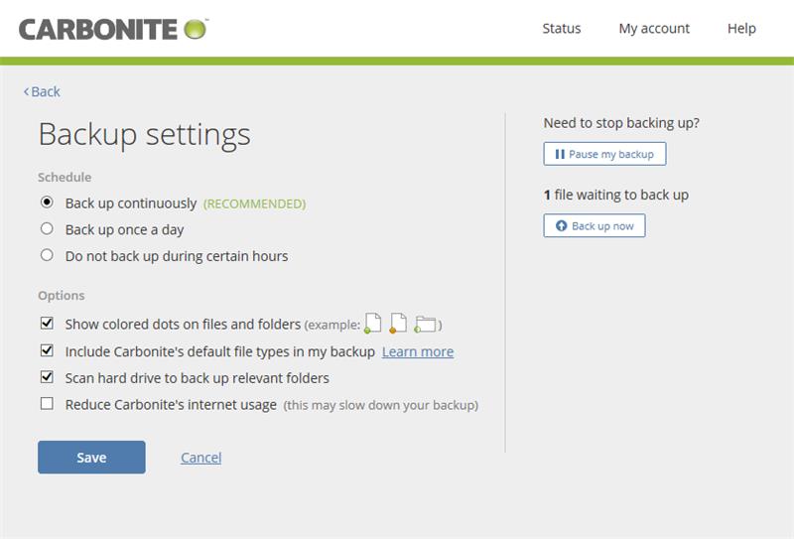Select Back up once a day
The height and width of the screenshot is (539, 794).
point(47,228)
